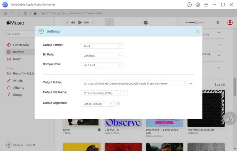Click Open in iTunes link
Viewport: 237px width, 151px height.
21,145
